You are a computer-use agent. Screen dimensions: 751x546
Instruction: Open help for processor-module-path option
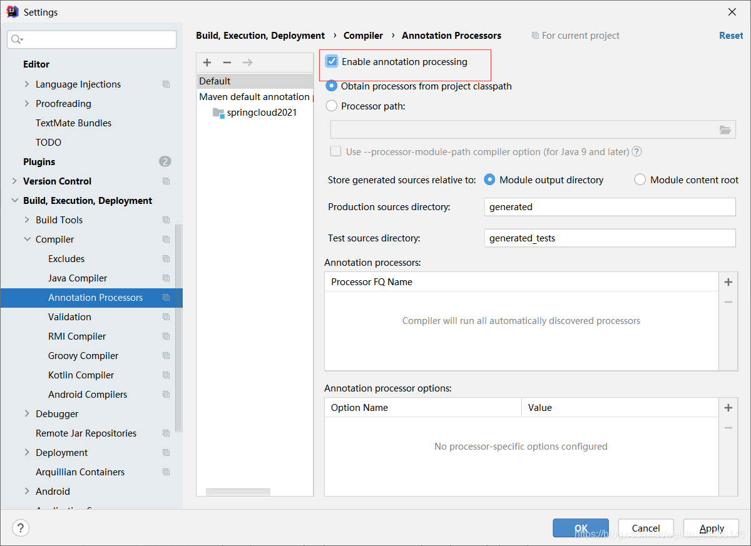click(637, 151)
